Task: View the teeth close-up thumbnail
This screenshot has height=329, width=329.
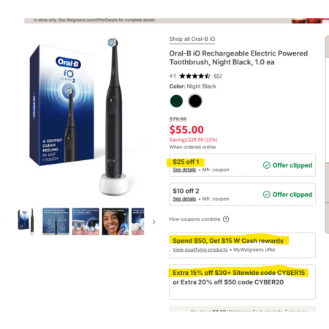Action: (x=86, y=222)
